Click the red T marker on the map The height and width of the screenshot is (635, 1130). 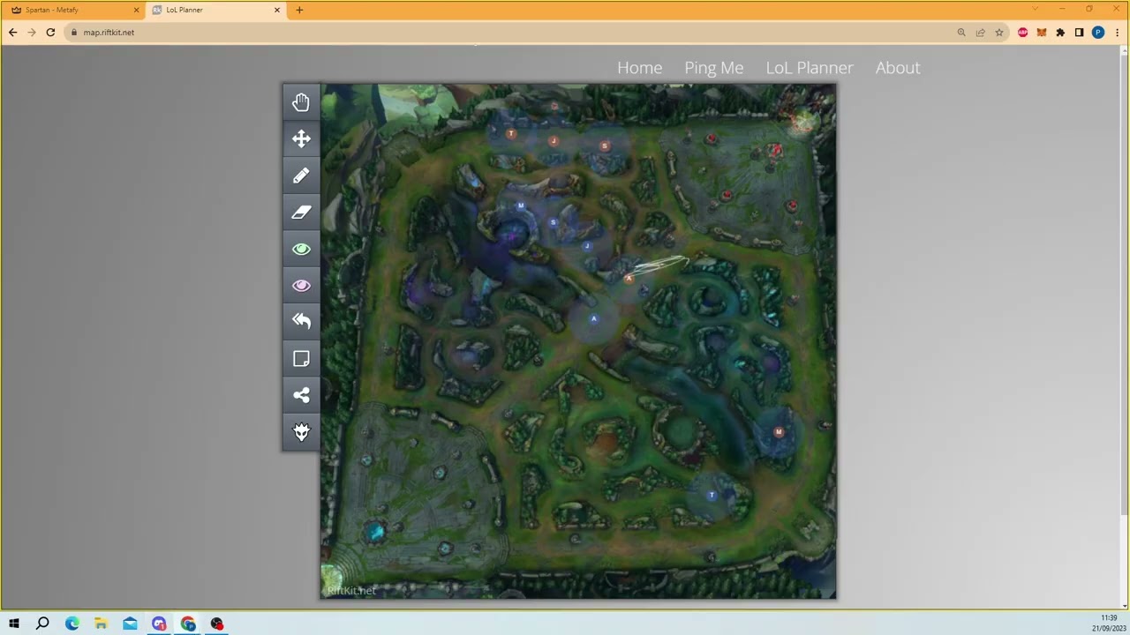(510, 134)
